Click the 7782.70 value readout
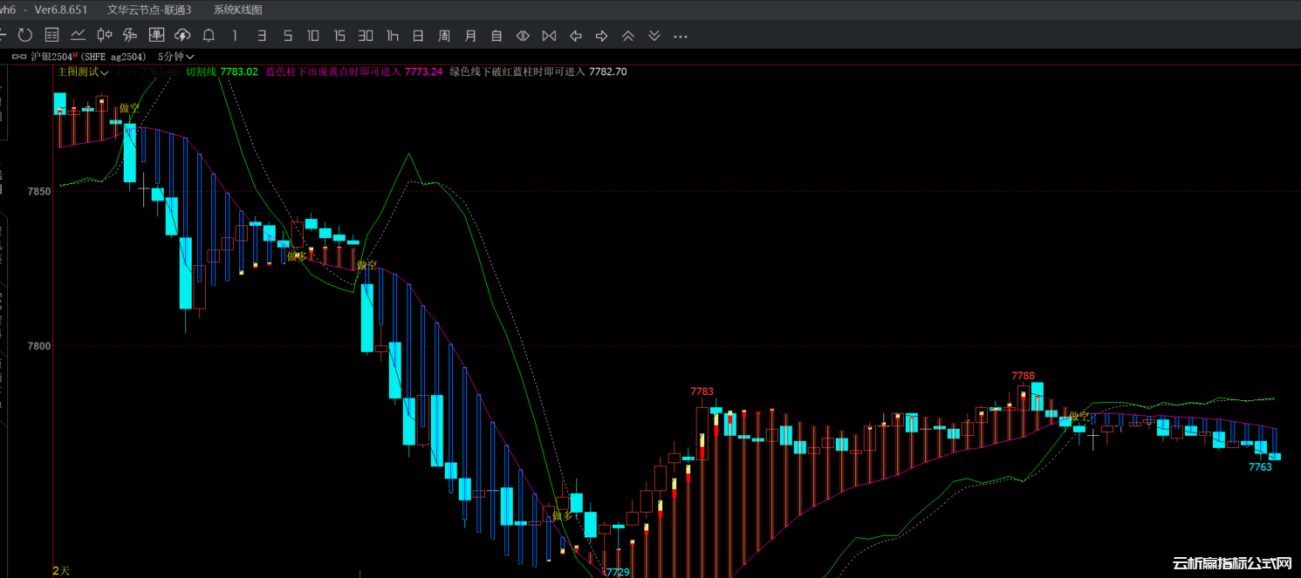 point(608,71)
